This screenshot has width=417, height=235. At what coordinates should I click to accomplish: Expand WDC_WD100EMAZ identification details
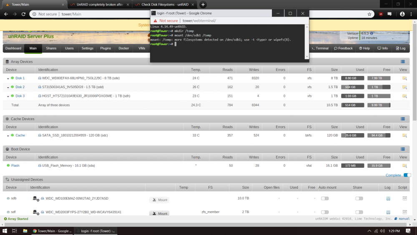[x=42, y=199]
